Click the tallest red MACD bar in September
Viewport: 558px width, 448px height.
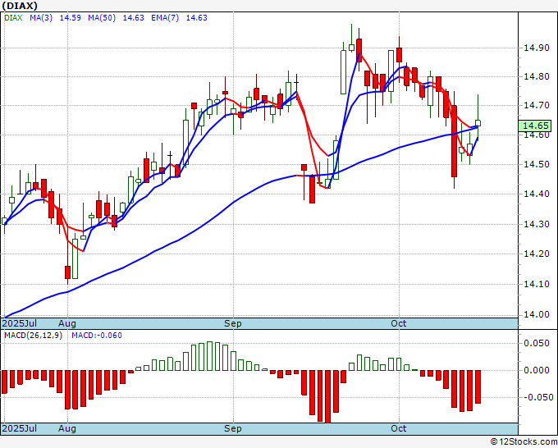coord(327,397)
